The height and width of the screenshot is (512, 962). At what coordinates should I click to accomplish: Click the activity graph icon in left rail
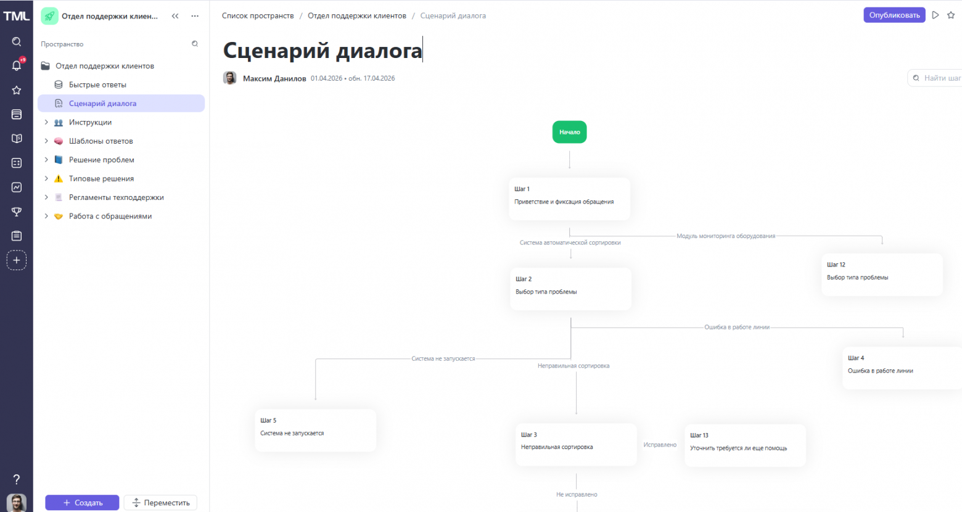17,187
